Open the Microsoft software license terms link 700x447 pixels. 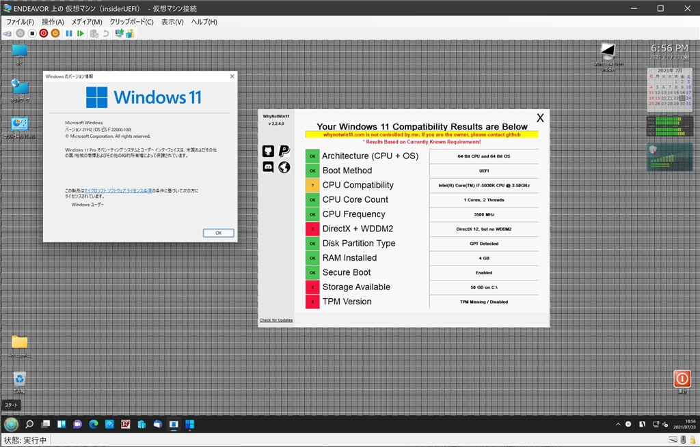pos(118,191)
